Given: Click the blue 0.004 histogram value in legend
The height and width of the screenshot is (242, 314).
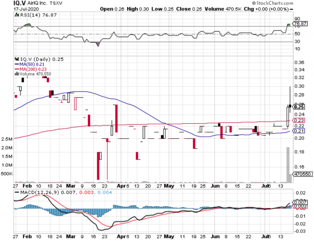Looking at the screenshot, I should click(105, 192).
